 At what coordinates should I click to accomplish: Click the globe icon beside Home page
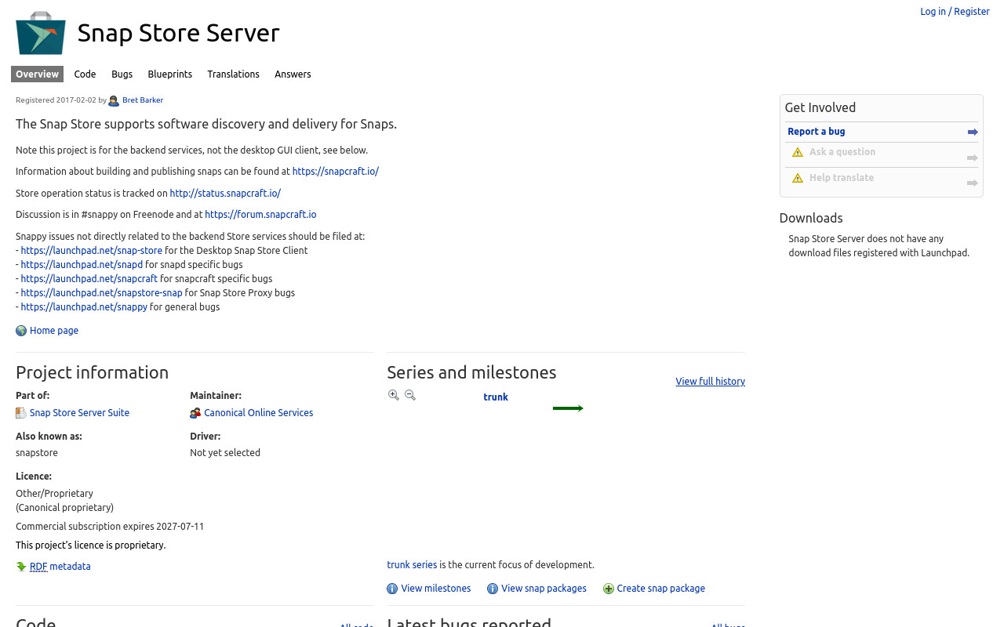[21, 331]
